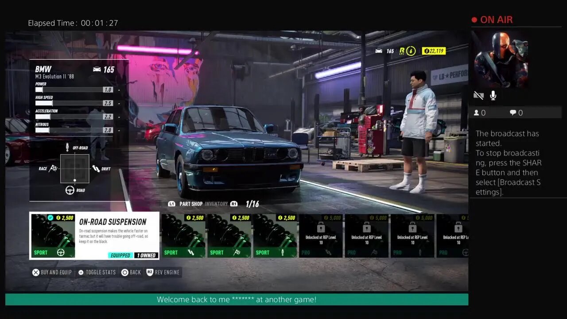Image resolution: width=567 pixels, height=319 pixels.
Task: Click the checkered flag icon on third SPORT card
Action: (x=237, y=253)
